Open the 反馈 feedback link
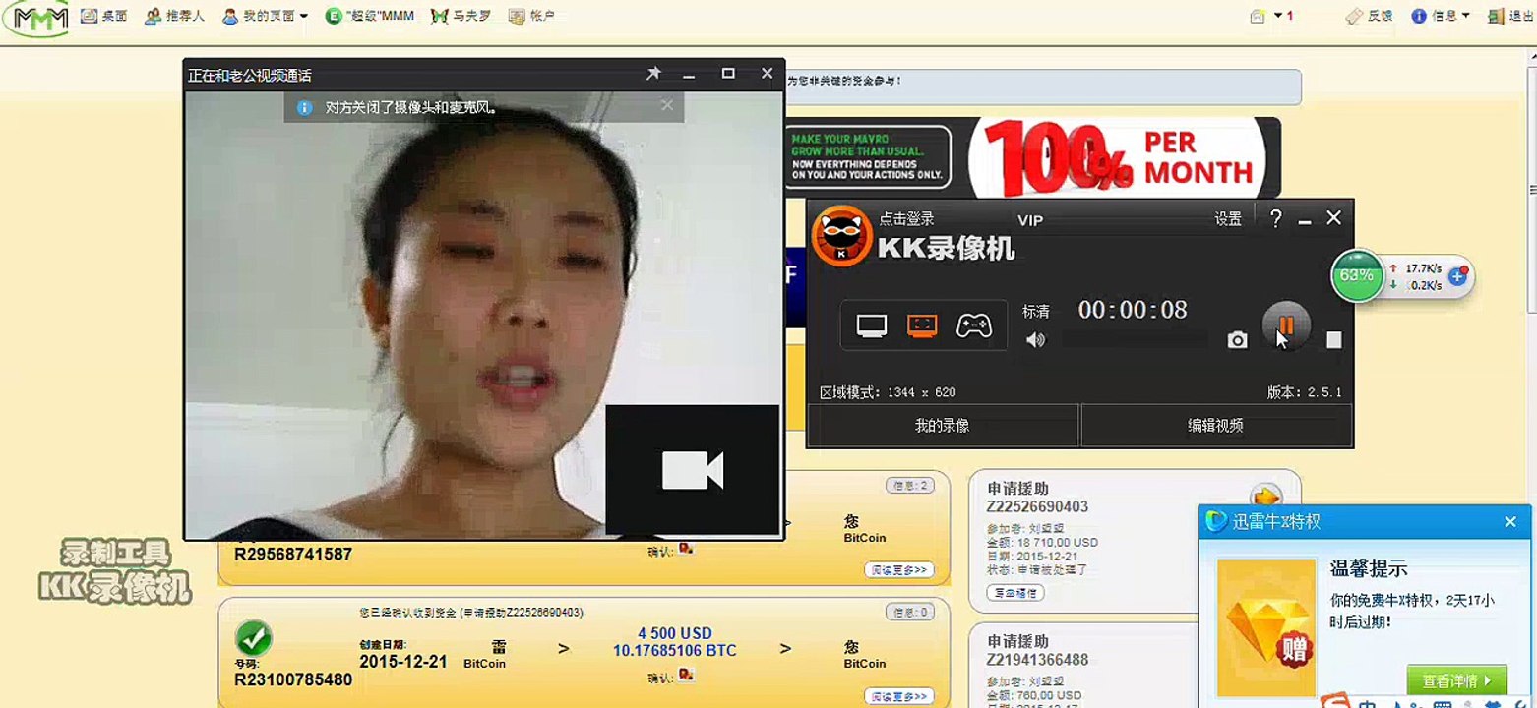The width and height of the screenshot is (1537, 708). coord(1369,16)
